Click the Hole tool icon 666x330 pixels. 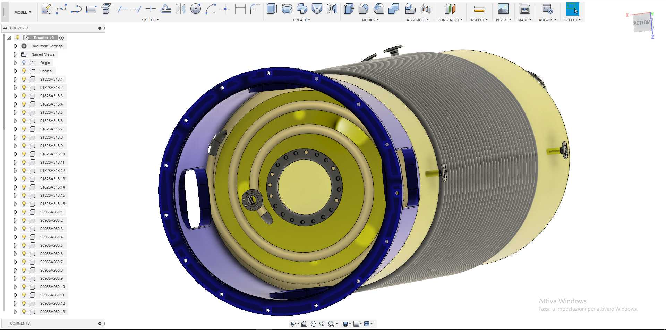[317, 9]
